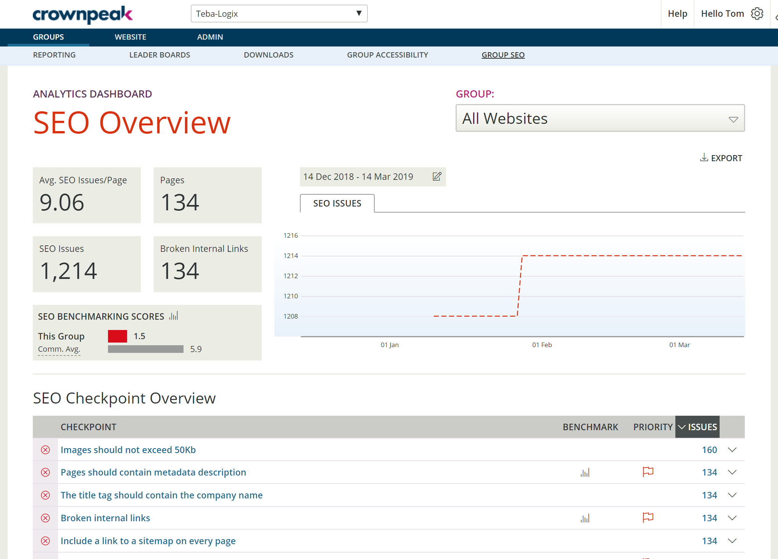Click the chart icon beside SEO BENCHMARKING SCORES

[174, 316]
